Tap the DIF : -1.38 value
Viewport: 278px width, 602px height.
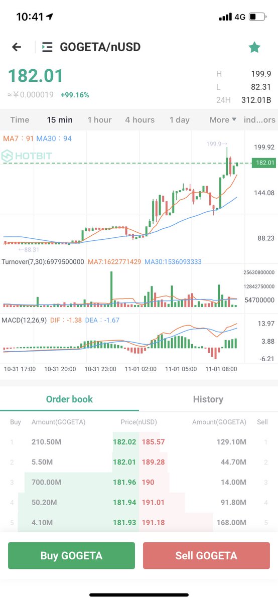click(x=67, y=320)
